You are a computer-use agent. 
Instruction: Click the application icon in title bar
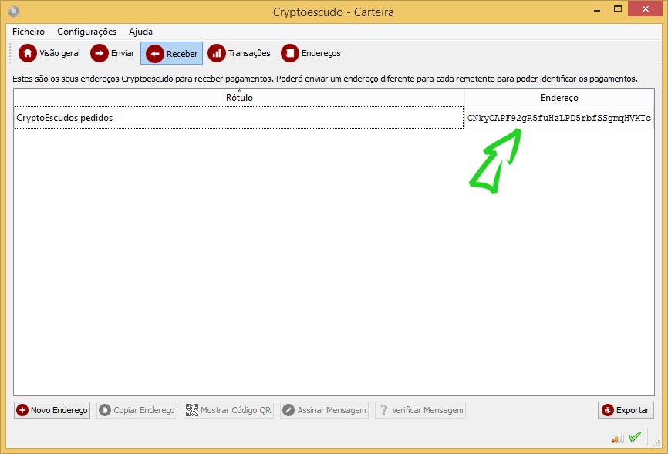point(14,12)
